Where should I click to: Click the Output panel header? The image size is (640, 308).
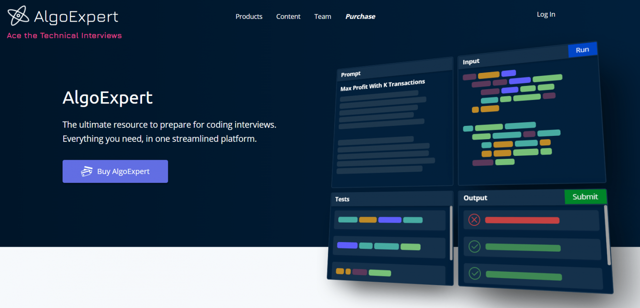[x=475, y=198]
